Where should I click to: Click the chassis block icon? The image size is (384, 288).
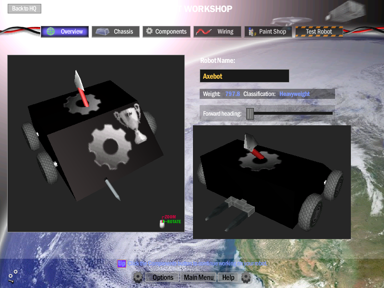pos(102,32)
